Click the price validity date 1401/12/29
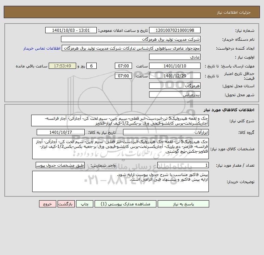Viewport: 264px width, 255px height. point(175,76)
